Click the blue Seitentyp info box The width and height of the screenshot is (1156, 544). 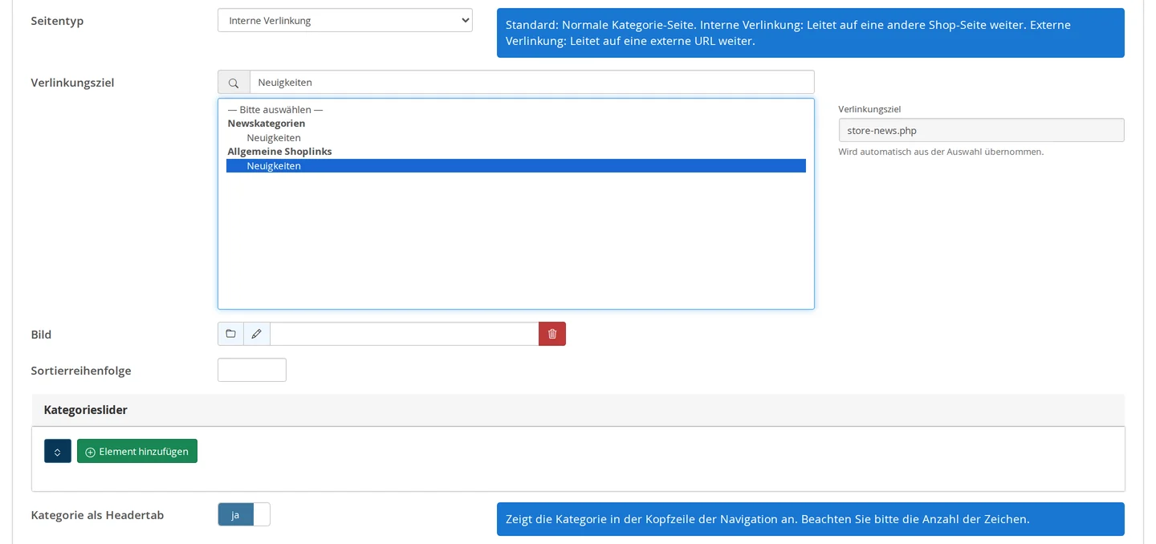(x=811, y=33)
